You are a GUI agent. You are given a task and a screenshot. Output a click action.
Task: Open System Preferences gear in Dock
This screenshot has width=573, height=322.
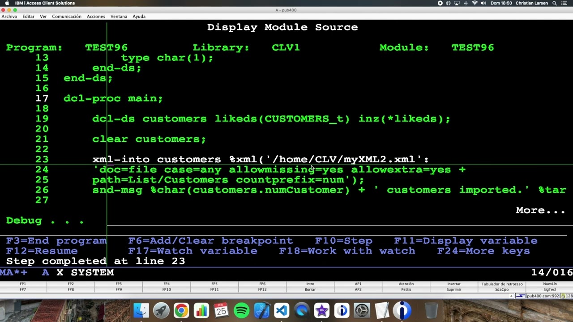click(x=362, y=310)
